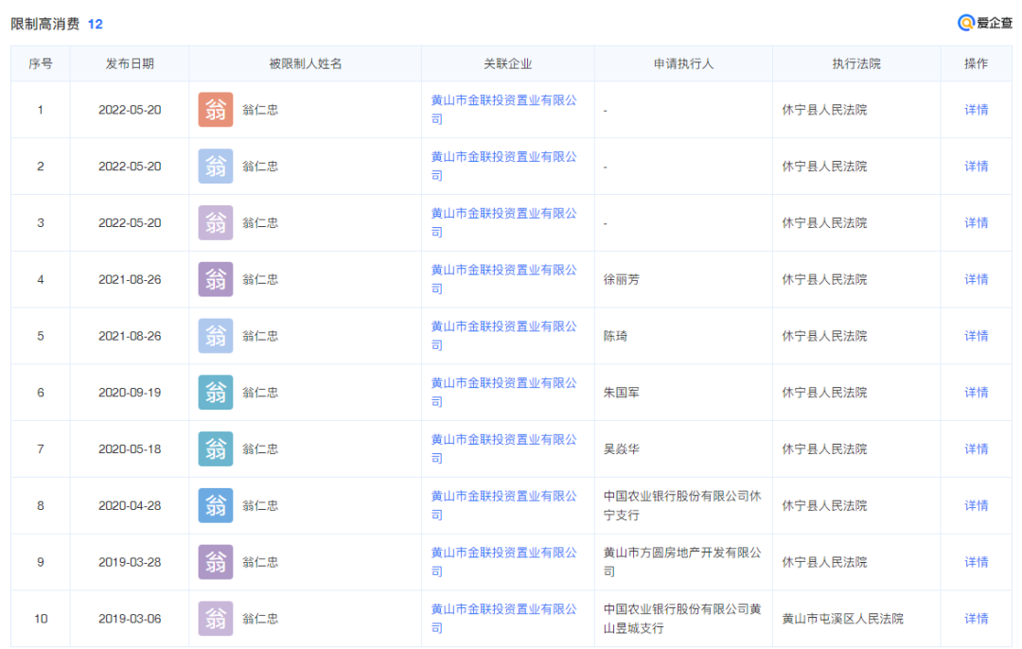Select 中国农业银行股份有限公司休宁支行 cell
1022x649 pixels.
click(682, 505)
